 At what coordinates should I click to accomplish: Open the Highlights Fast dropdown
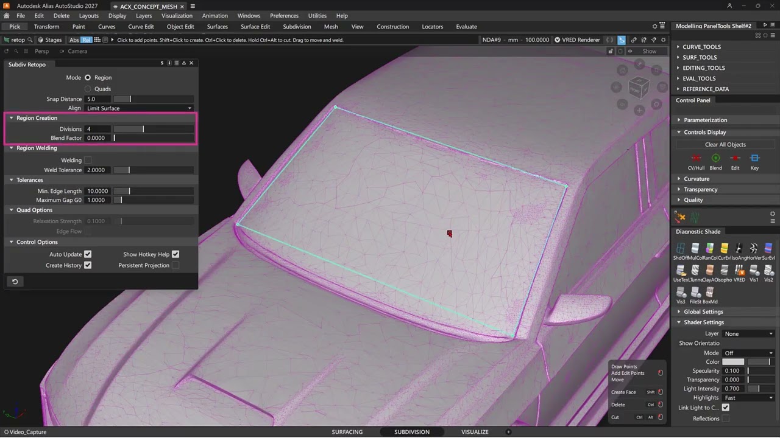tap(748, 398)
